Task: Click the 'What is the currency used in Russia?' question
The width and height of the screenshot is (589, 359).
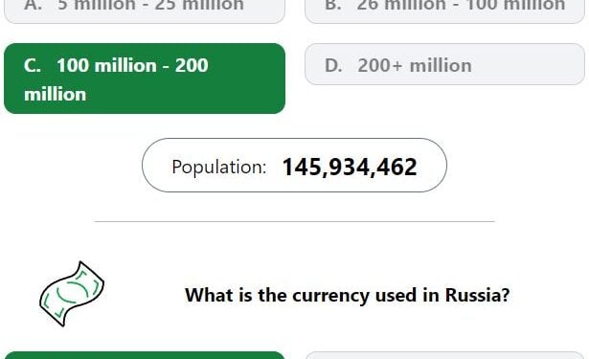Action: click(347, 295)
